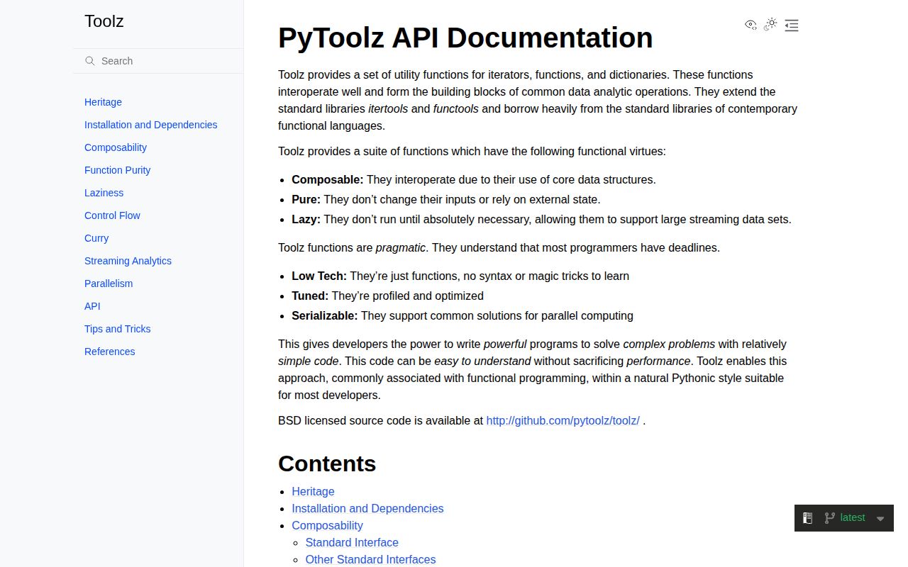The image size is (908, 567).
Task: Click the italic word pragmatic
Action: click(401, 247)
